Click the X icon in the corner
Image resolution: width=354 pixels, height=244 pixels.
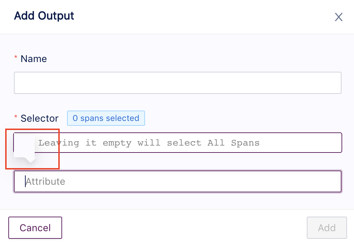[338, 17]
